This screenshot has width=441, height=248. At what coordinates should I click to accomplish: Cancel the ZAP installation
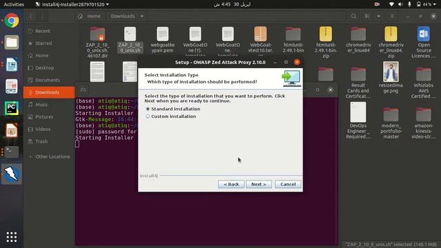(x=288, y=184)
